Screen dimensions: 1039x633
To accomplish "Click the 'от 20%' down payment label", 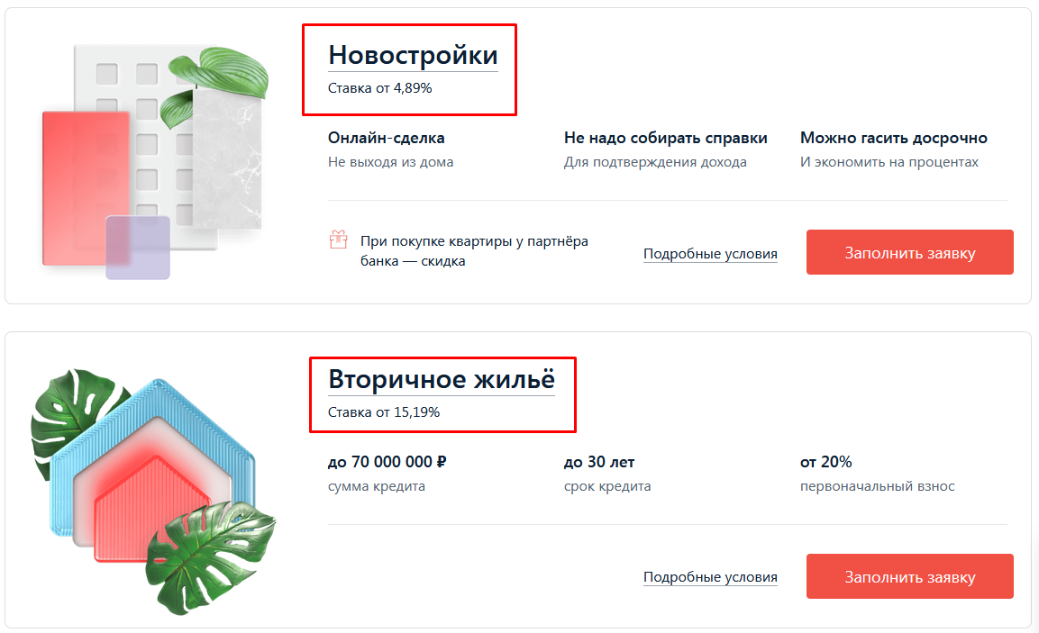I will [825, 461].
